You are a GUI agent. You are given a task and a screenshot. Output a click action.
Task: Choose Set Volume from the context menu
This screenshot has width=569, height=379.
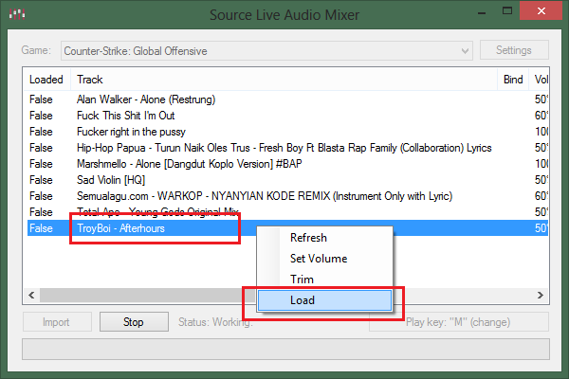tap(324, 259)
